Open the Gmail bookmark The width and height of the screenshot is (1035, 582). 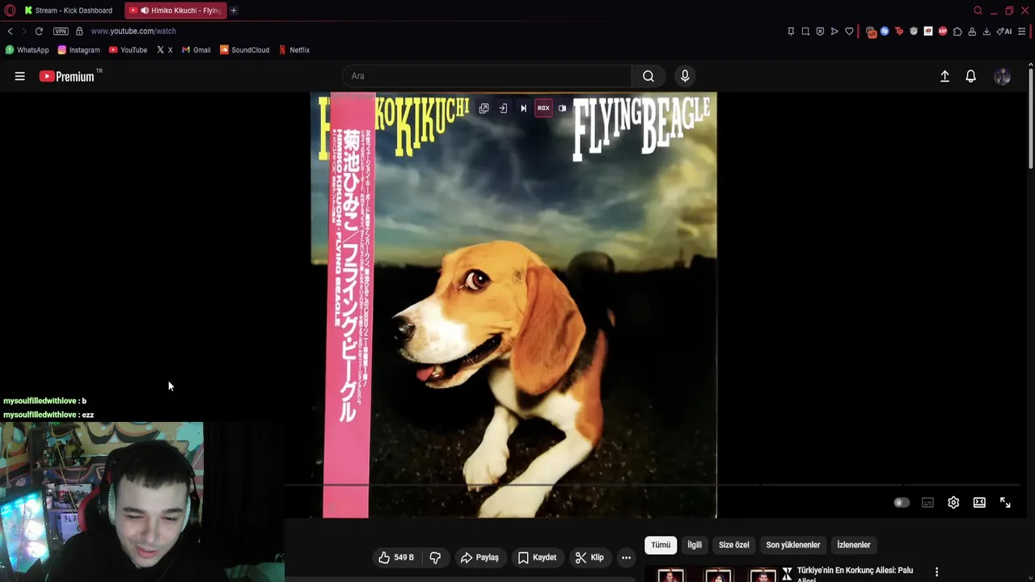(196, 50)
